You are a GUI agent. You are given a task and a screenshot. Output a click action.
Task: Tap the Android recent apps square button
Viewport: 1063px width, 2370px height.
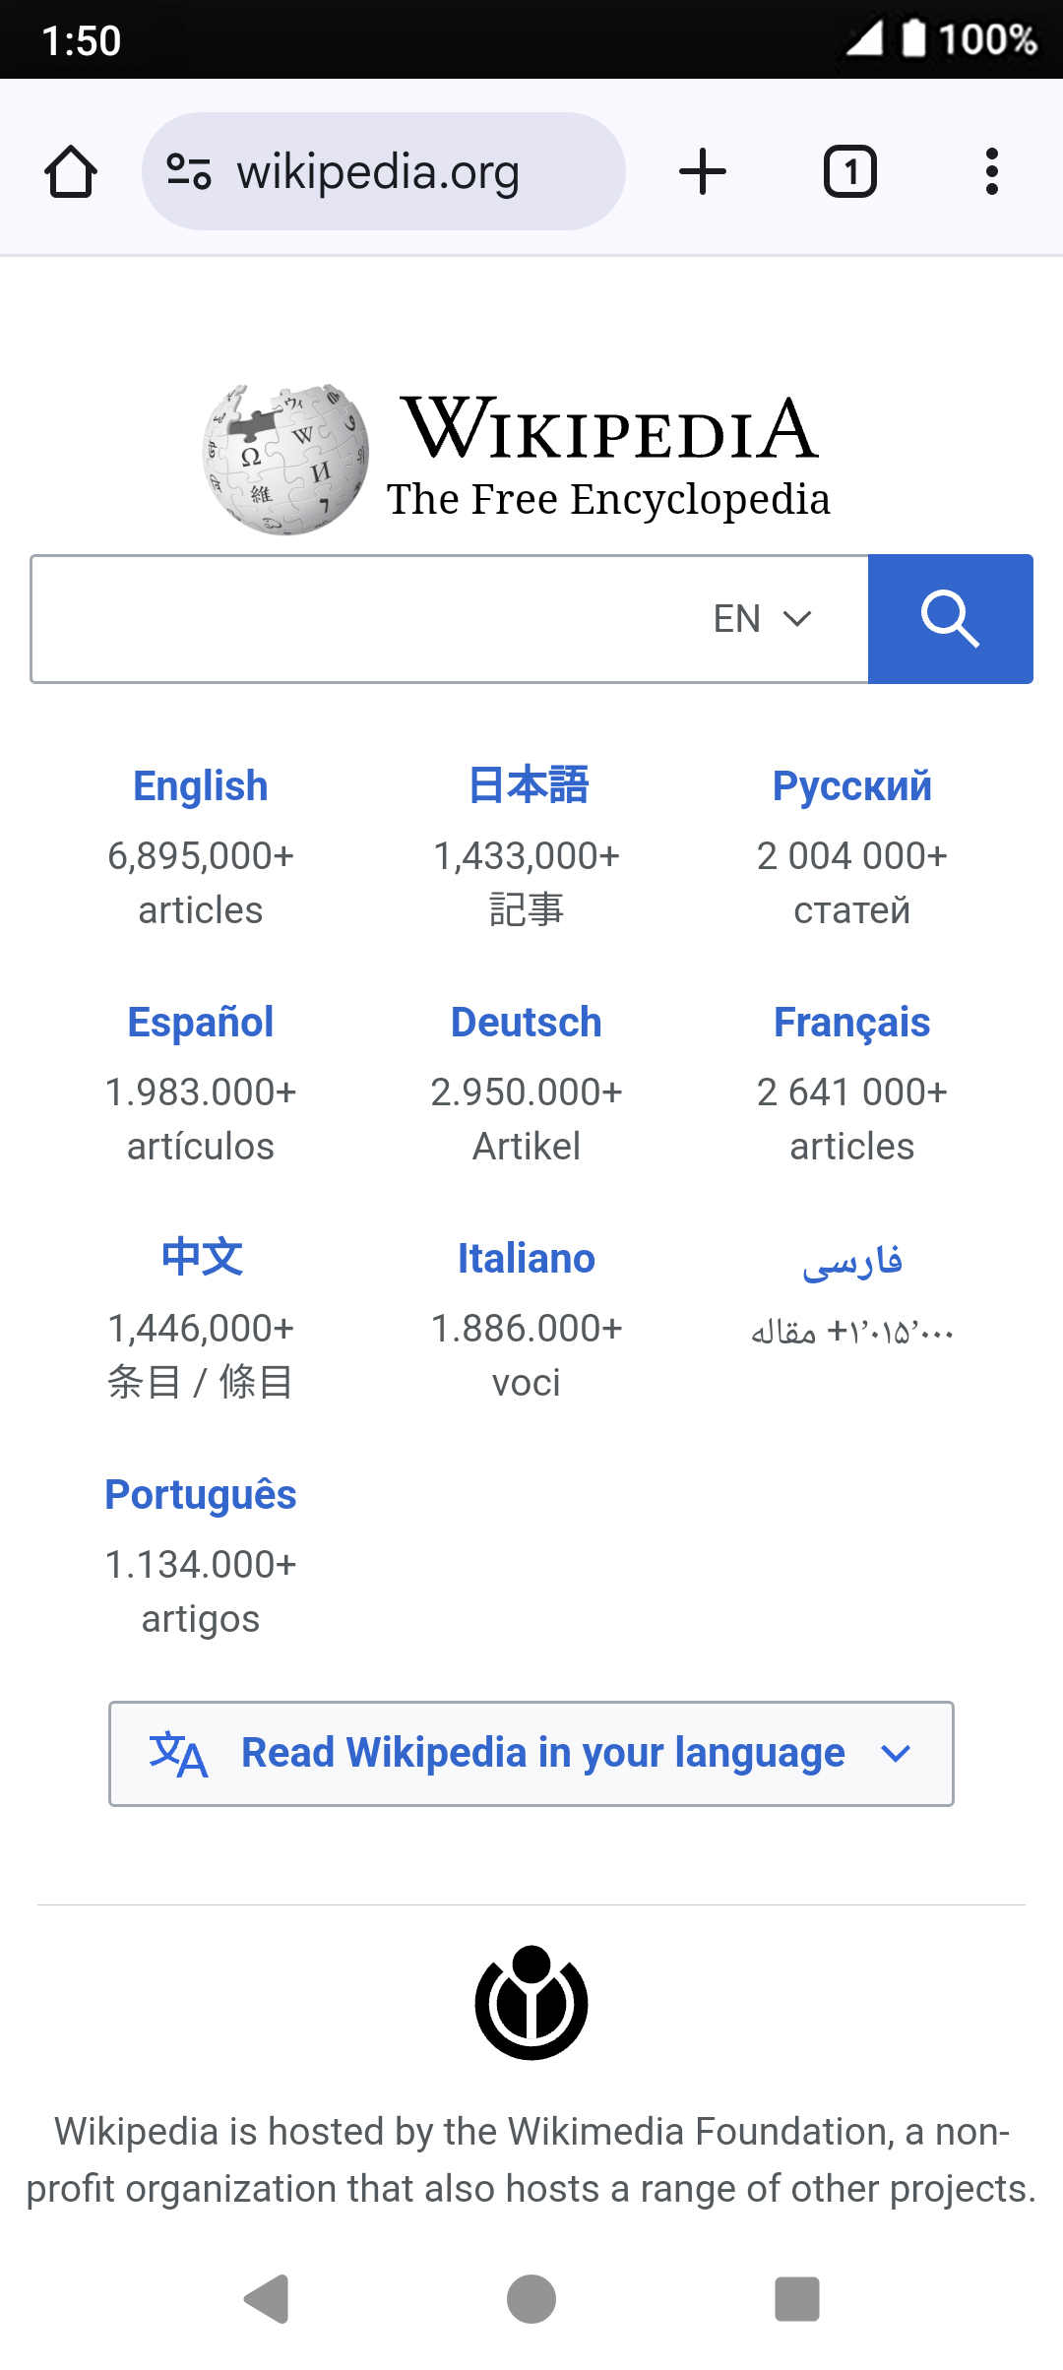pos(797,2299)
